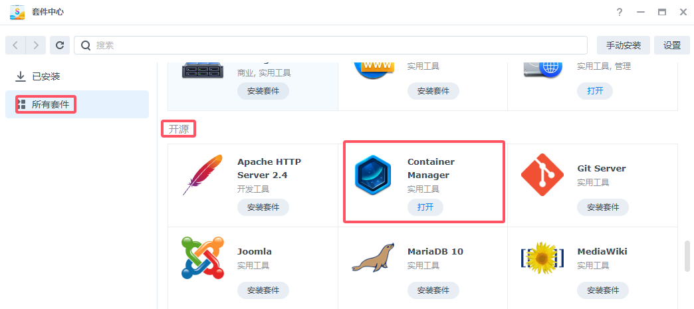Click the vertical scrollbar thumb
This screenshot has height=309, width=694.
(687, 255)
